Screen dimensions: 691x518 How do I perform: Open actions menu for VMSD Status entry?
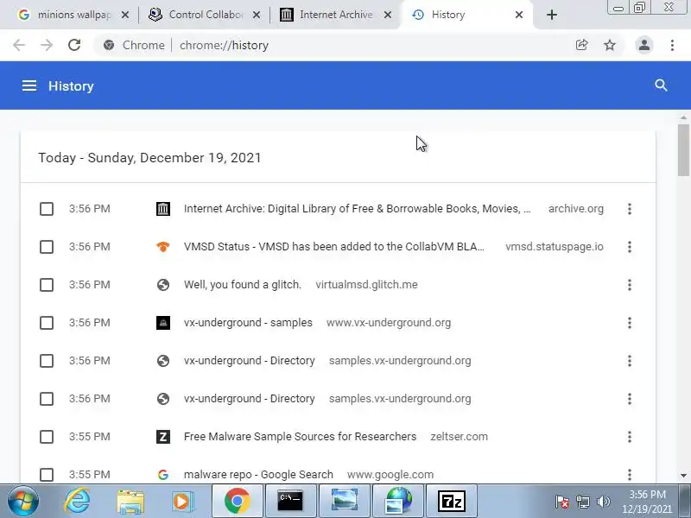630,247
